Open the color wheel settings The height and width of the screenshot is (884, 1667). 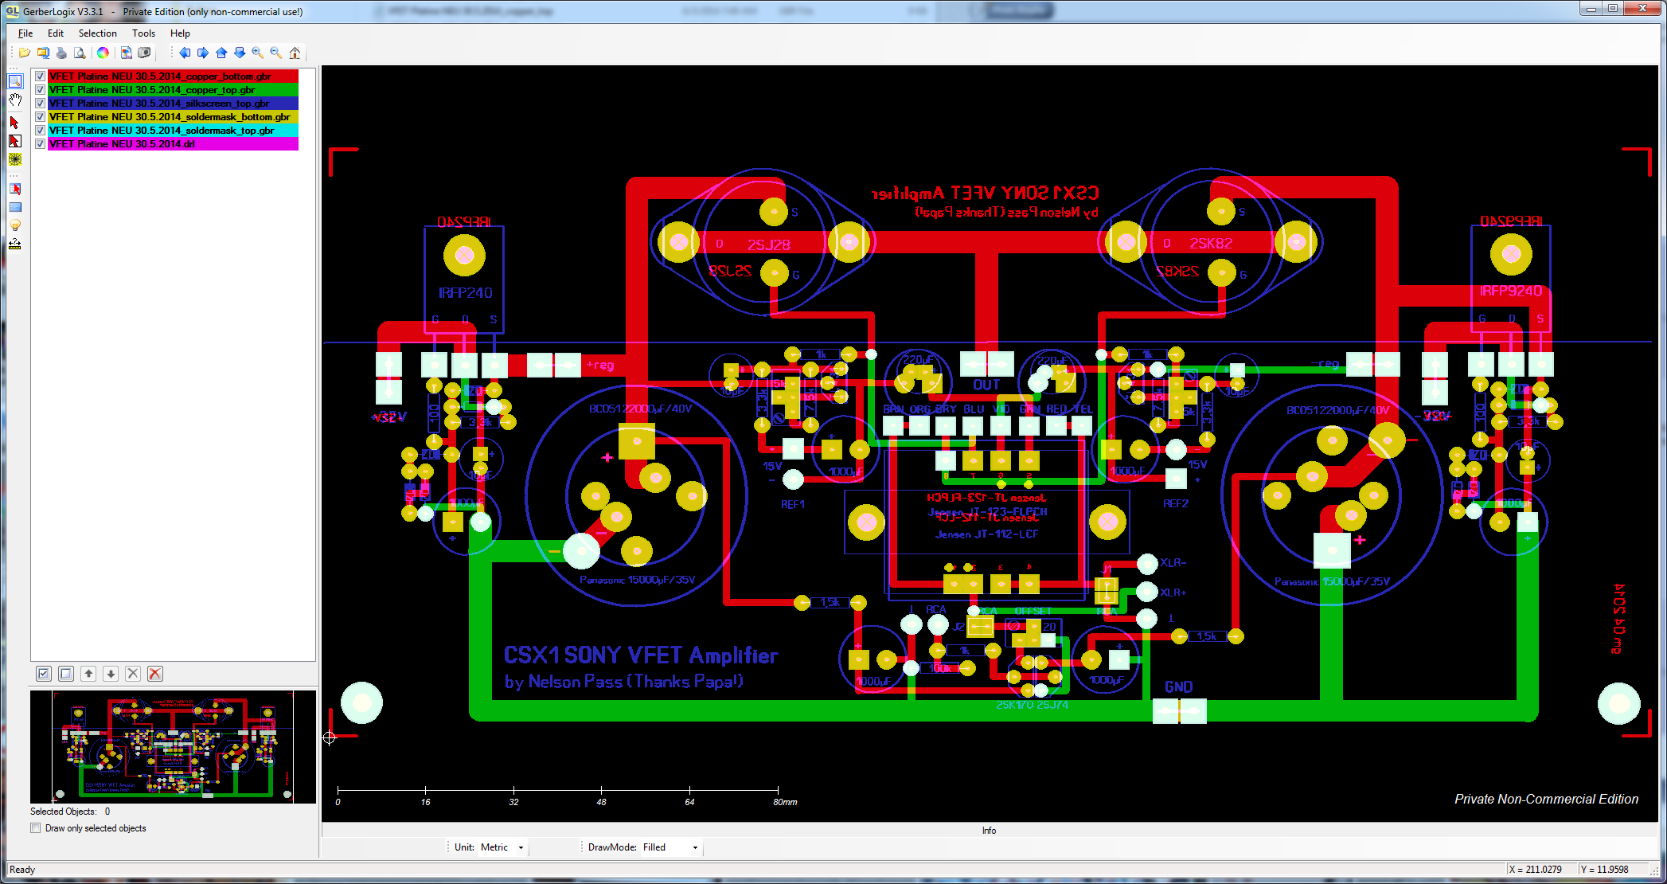(103, 53)
